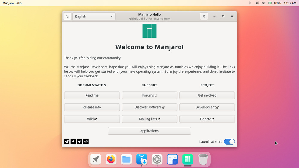This screenshot has width=299, height=168.
Task: Click the Nightly Build 21.06-development subtitle
Action: 149,19
